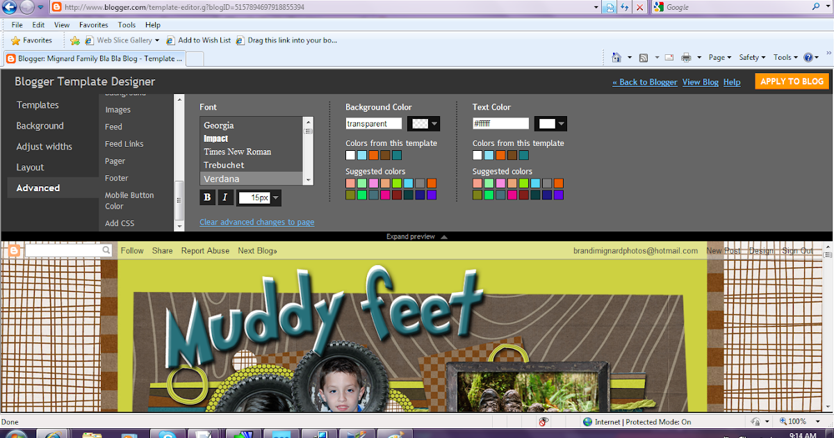
Task: Click the browser Forward arrow button
Action: point(28,8)
